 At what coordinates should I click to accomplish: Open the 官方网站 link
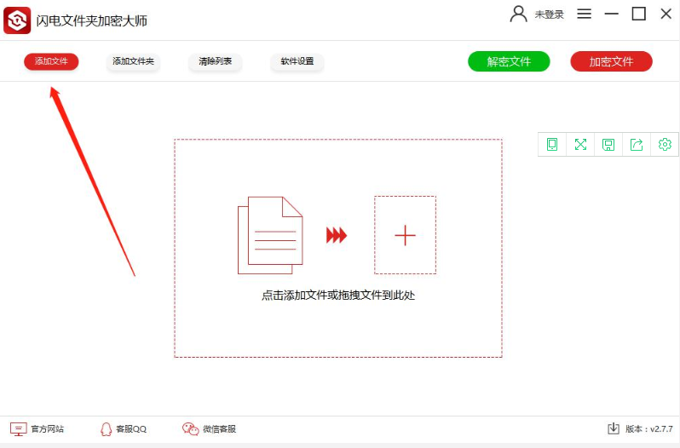pos(47,429)
